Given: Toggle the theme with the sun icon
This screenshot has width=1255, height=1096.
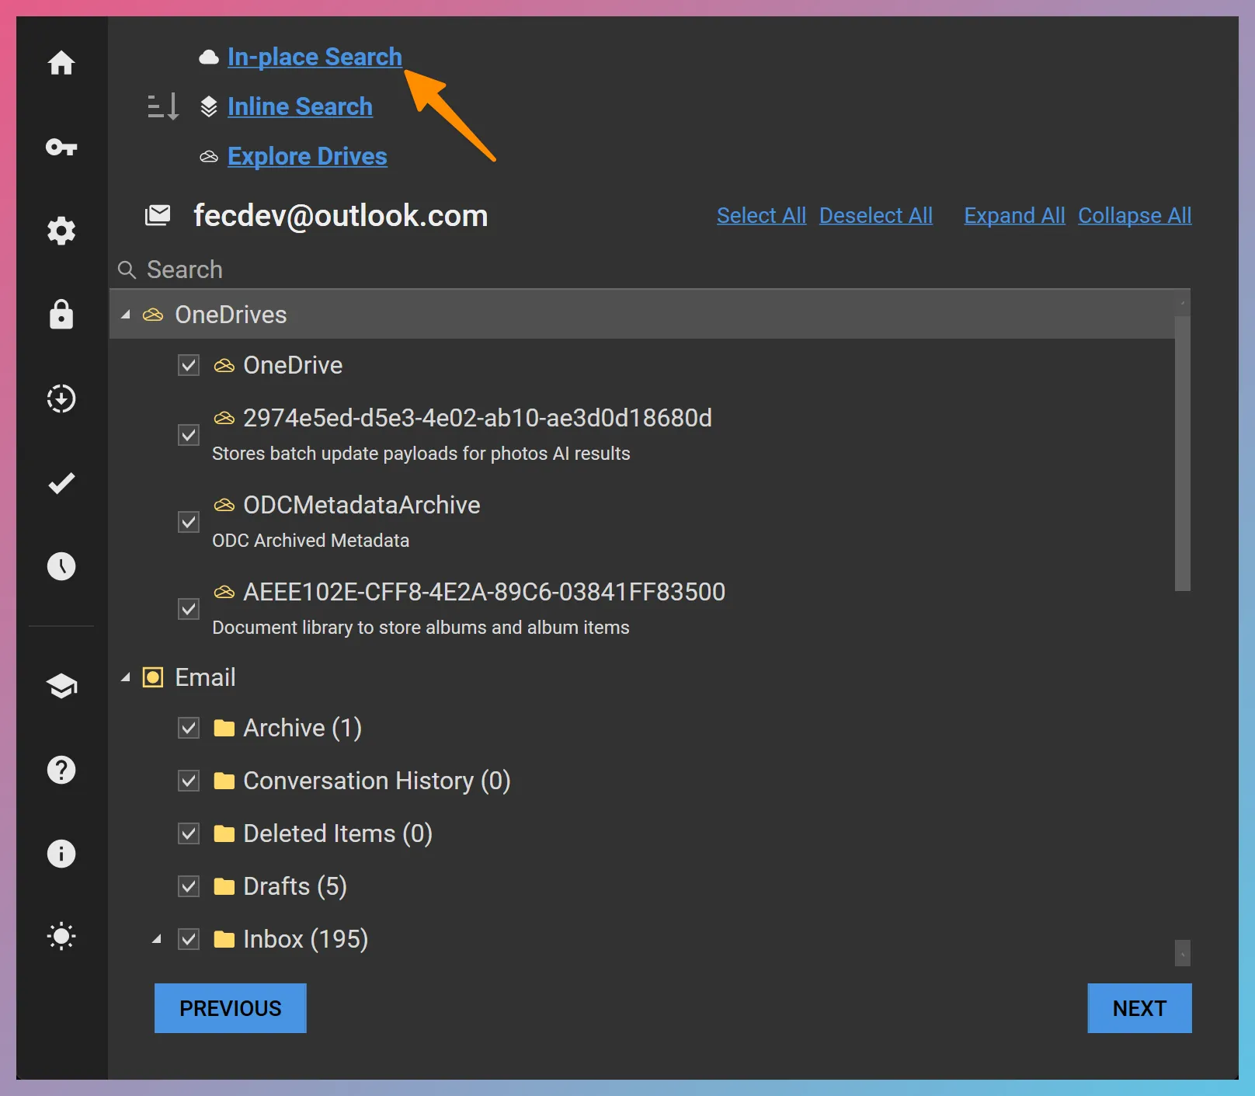Looking at the screenshot, I should (x=61, y=937).
